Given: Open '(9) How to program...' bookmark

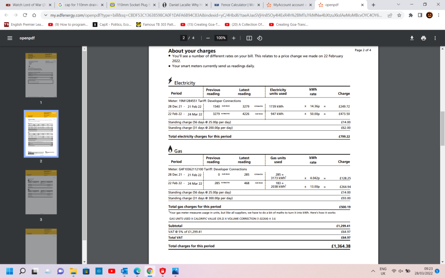Looking at the screenshot, I should click(x=68, y=24).
